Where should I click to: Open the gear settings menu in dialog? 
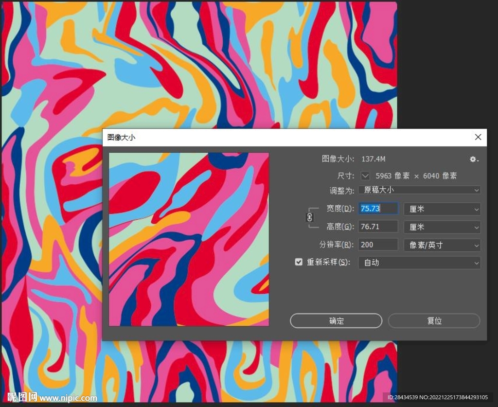point(474,159)
